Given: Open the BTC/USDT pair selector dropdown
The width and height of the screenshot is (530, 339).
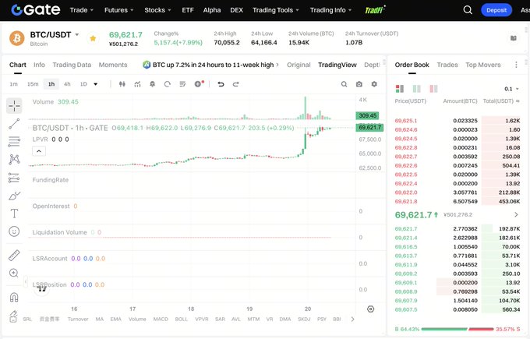Looking at the screenshot, I should coord(77,35).
